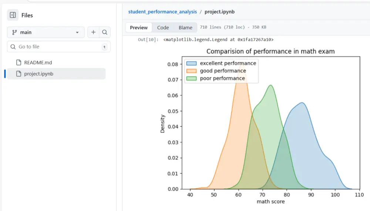Click the 'math score' axis label

tap(271, 201)
